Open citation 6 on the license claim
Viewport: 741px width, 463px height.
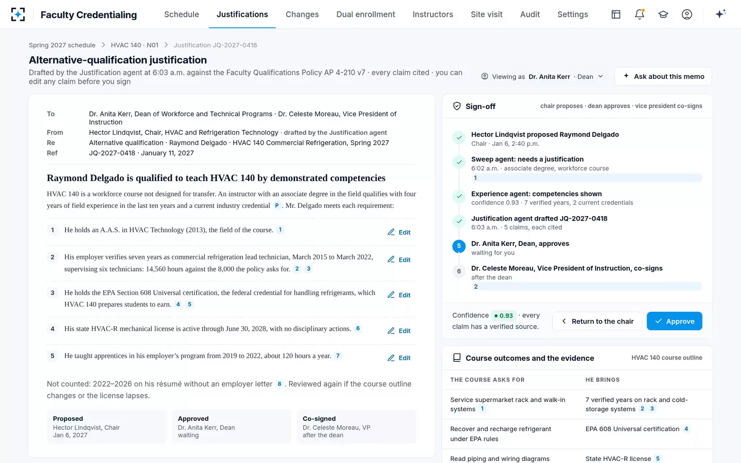358,329
